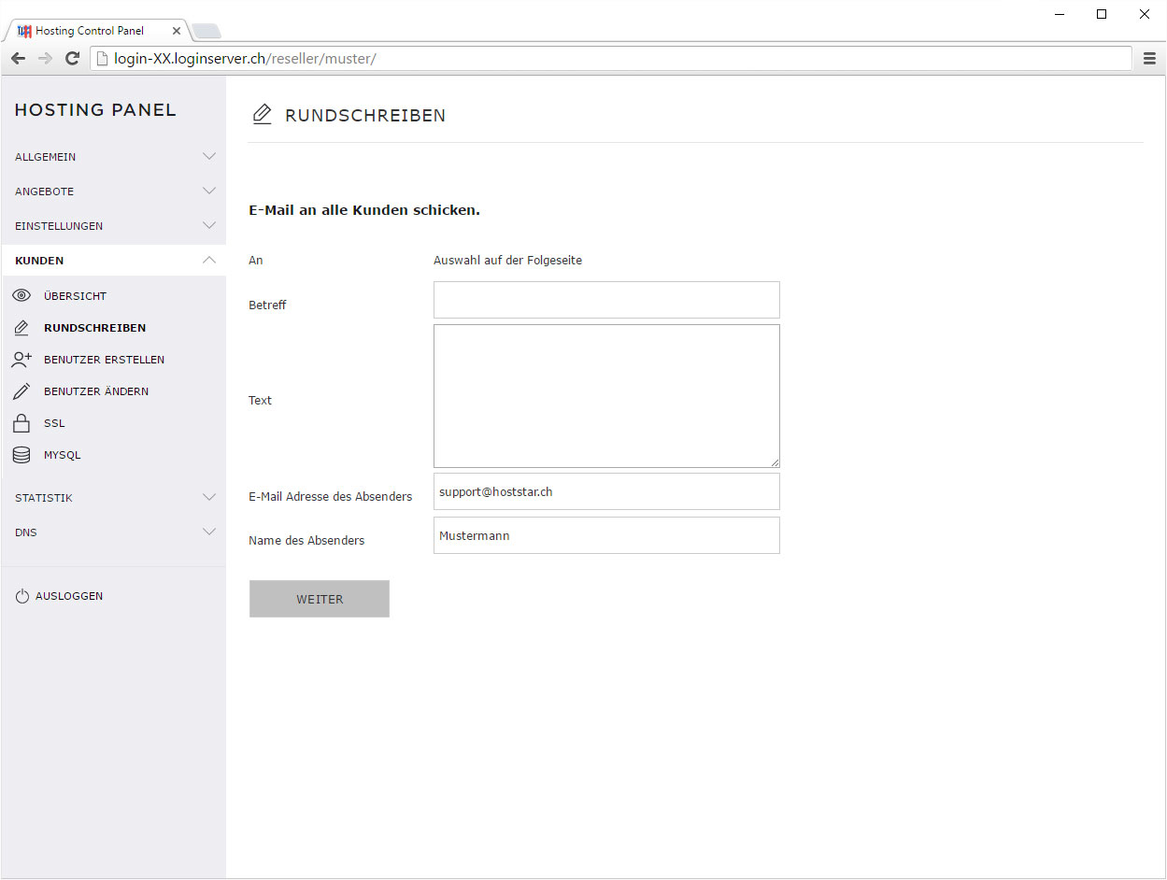
Task: Click the eye icon beside Übersicht
Action: click(21, 296)
